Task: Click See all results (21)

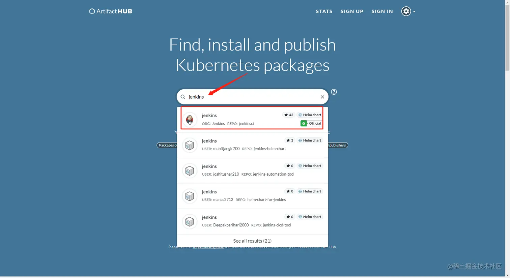Action: [x=252, y=241]
